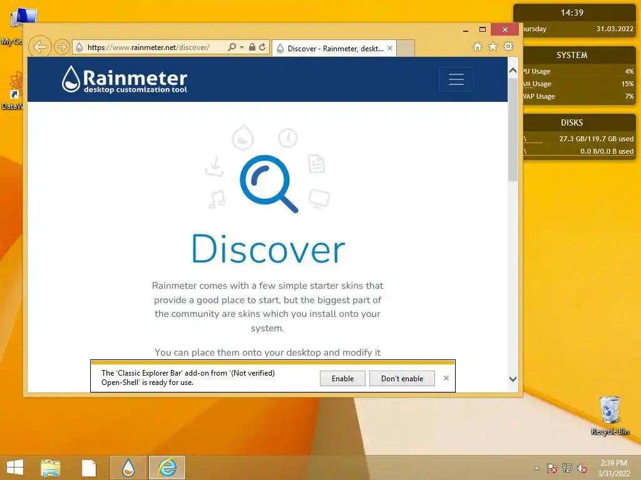Show hidden tray icons arrow
641x480 pixels.
(x=536, y=468)
